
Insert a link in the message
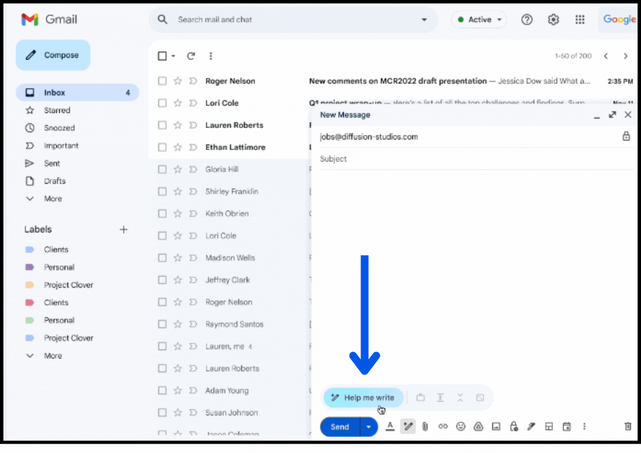(x=443, y=427)
